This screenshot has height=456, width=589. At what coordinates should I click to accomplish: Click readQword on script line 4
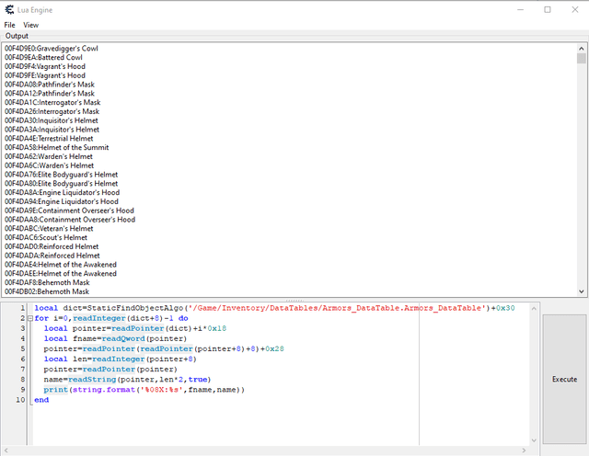pos(123,338)
